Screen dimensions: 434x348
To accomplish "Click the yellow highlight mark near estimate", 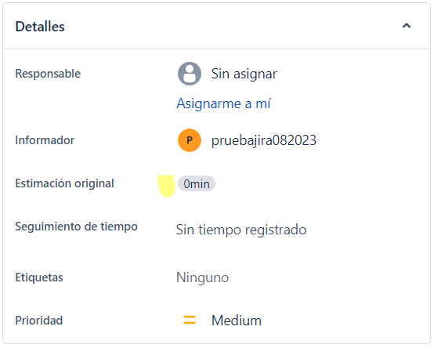I will 166,186.
